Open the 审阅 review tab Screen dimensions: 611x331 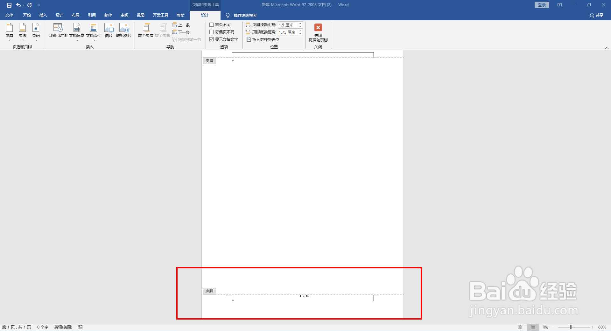pyautogui.click(x=124, y=15)
